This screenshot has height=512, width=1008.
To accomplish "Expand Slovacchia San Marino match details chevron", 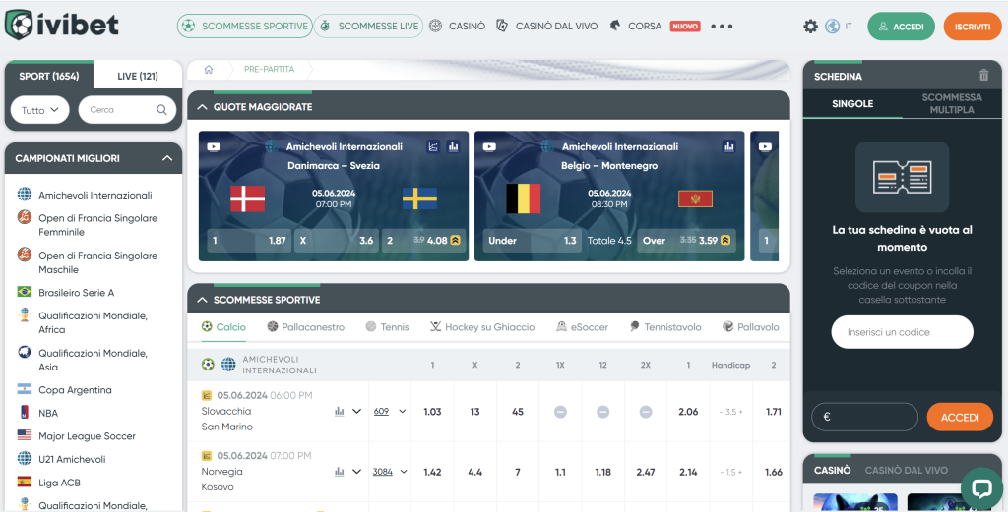I will (x=356, y=411).
